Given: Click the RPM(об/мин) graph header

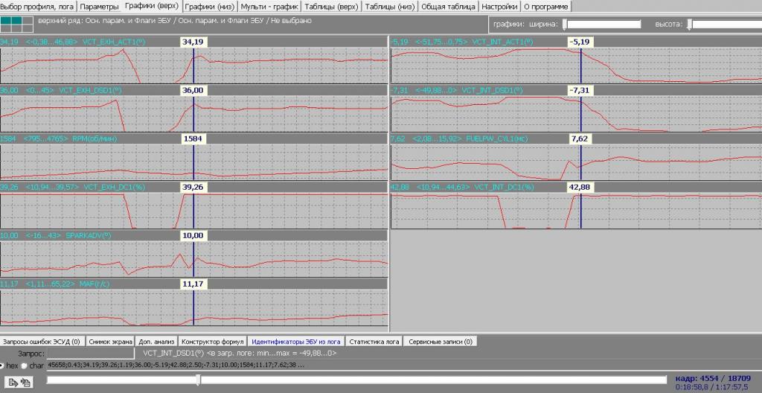Looking at the screenshot, I should pyautogui.click(x=193, y=138).
